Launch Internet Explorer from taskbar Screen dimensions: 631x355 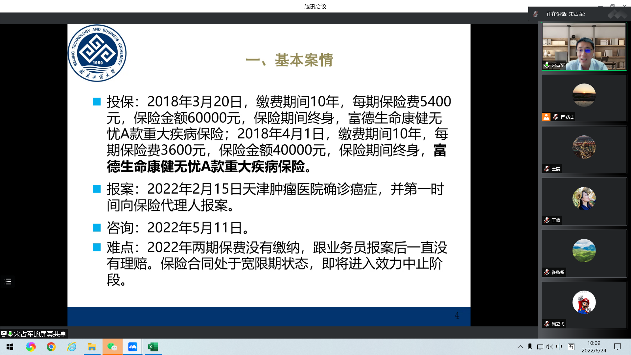pos(71,347)
